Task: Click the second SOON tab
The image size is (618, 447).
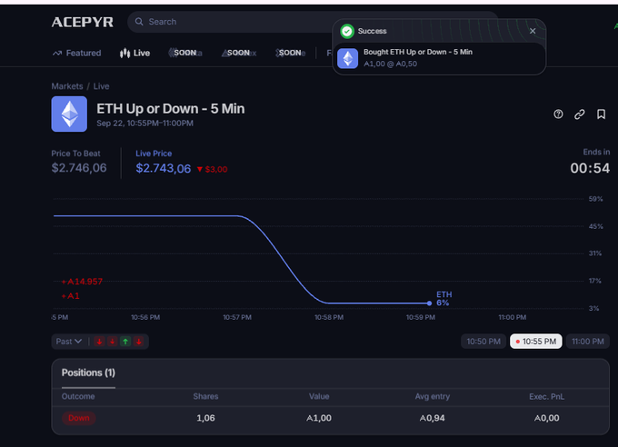Action: pyautogui.click(x=238, y=53)
